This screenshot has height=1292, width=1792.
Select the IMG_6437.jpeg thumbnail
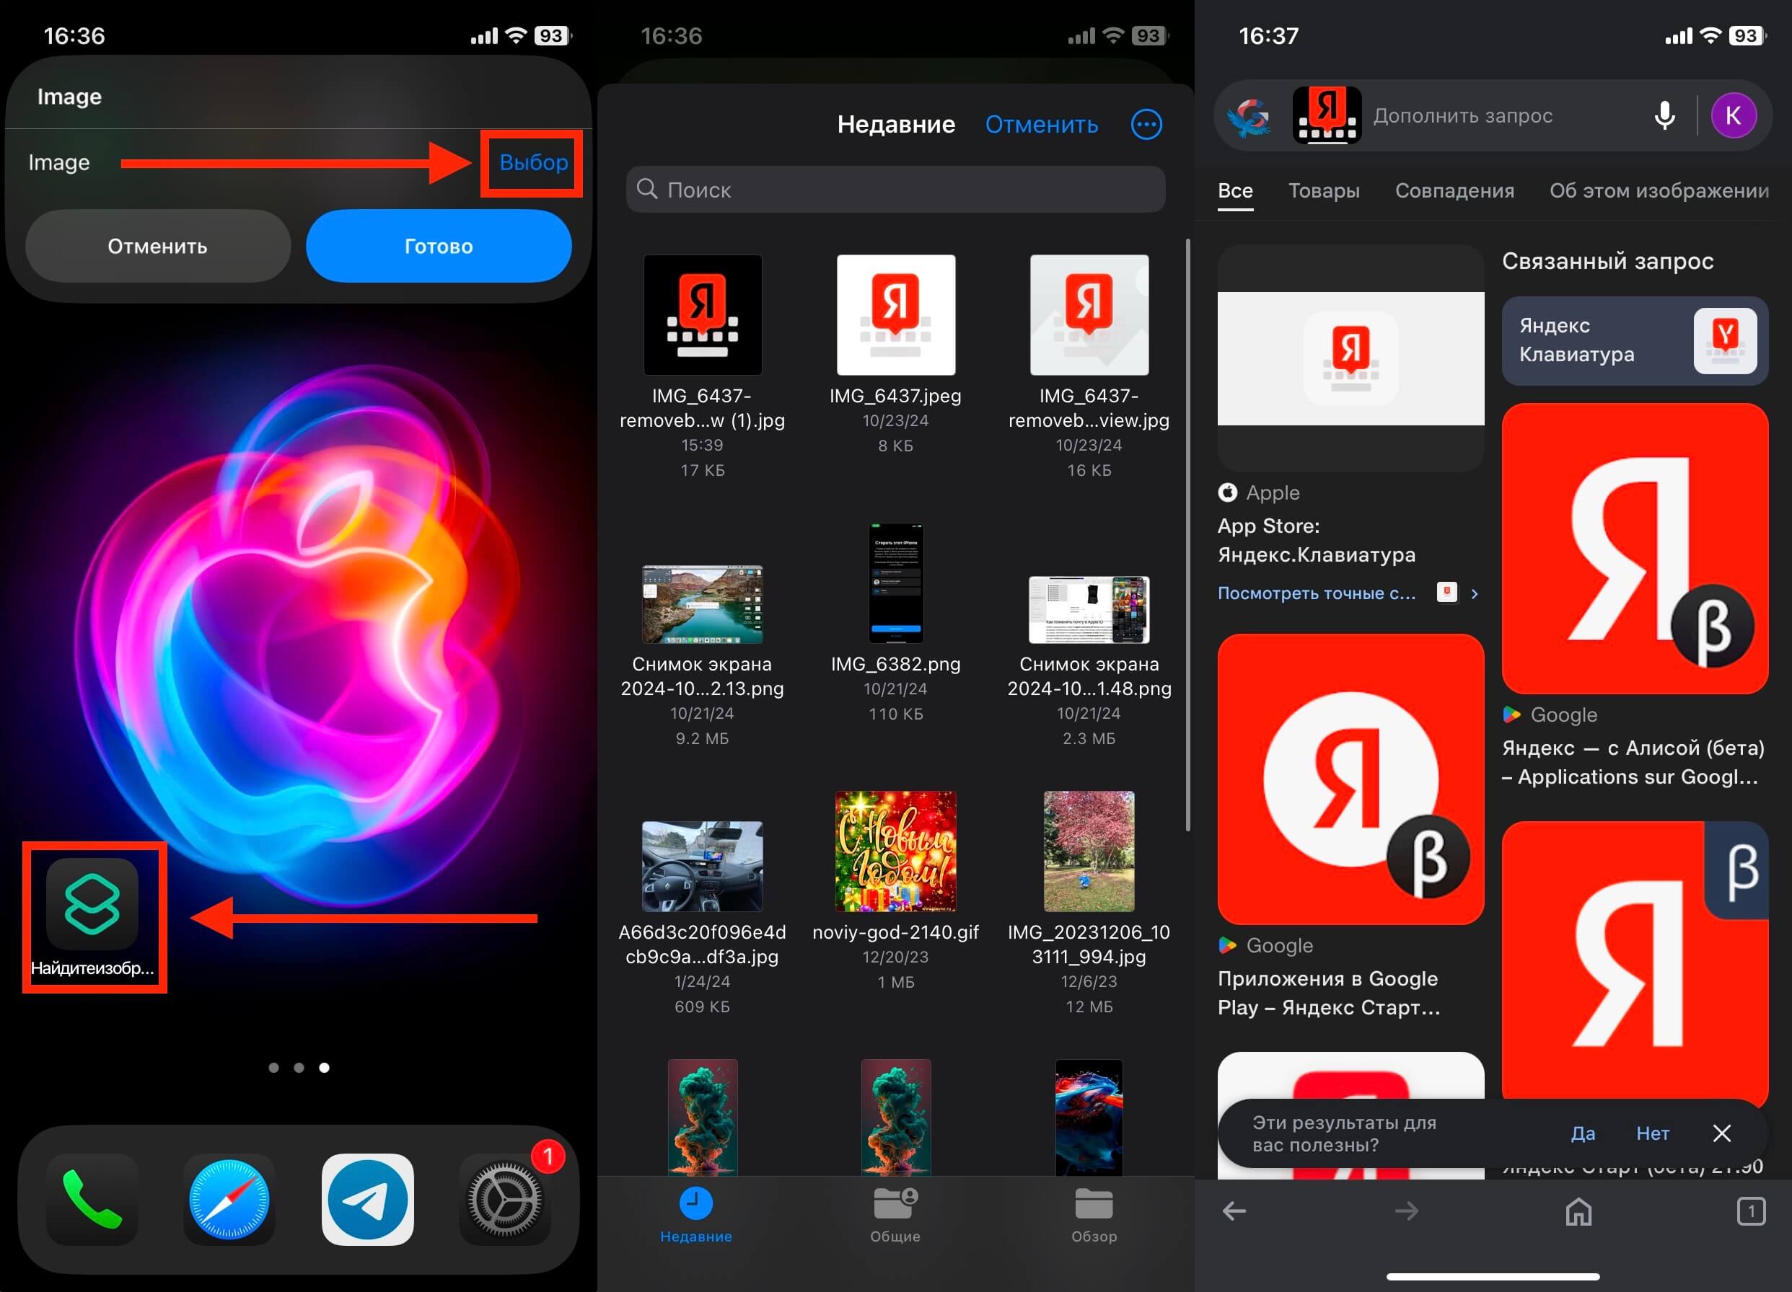895,314
